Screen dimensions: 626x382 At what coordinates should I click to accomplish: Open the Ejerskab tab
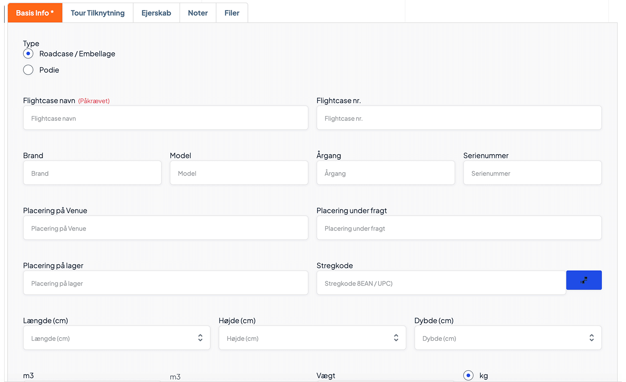[x=156, y=13]
